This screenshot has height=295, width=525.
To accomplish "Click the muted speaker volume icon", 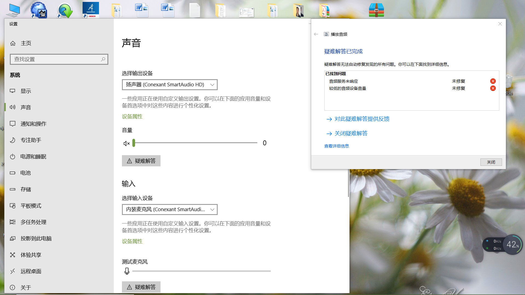I will (126, 143).
